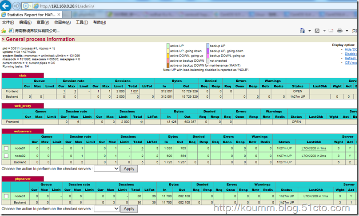Click the Read mail envelope icon
Viewport: 359px width, 216px height.
click(331, 31)
